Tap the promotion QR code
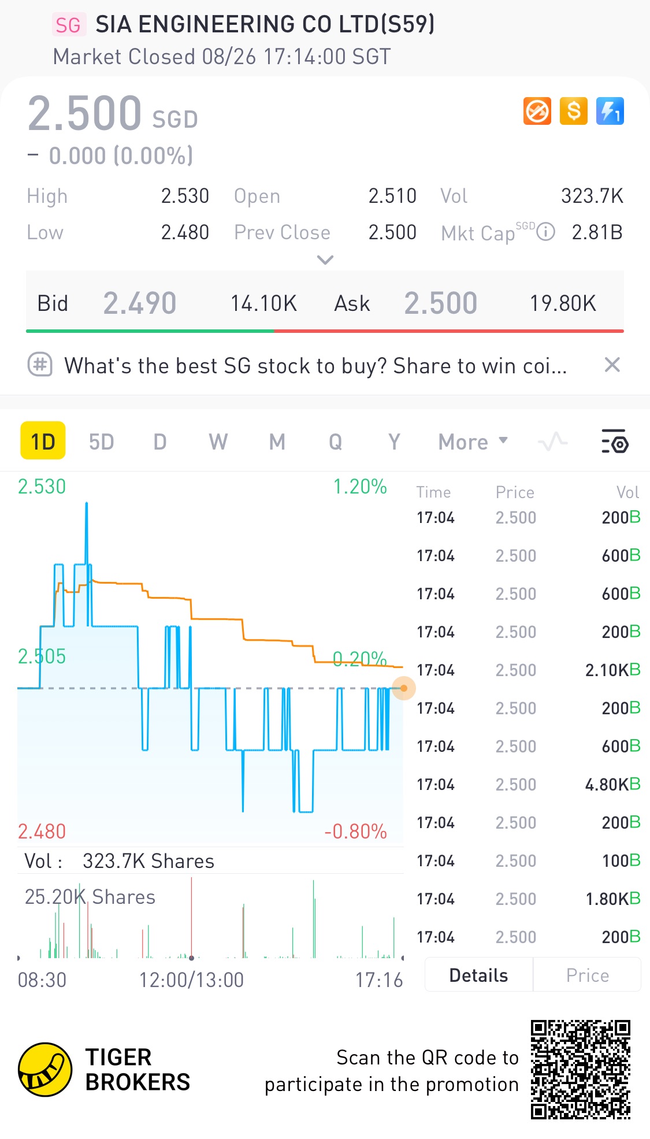Screen dimensions: 650x1139 click(x=580, y=1070)
